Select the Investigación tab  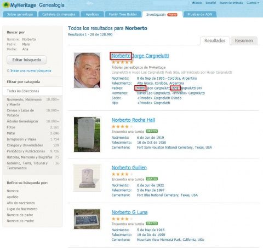point(162,14)
